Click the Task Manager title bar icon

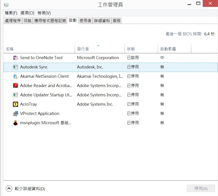[x=6, y=5]
